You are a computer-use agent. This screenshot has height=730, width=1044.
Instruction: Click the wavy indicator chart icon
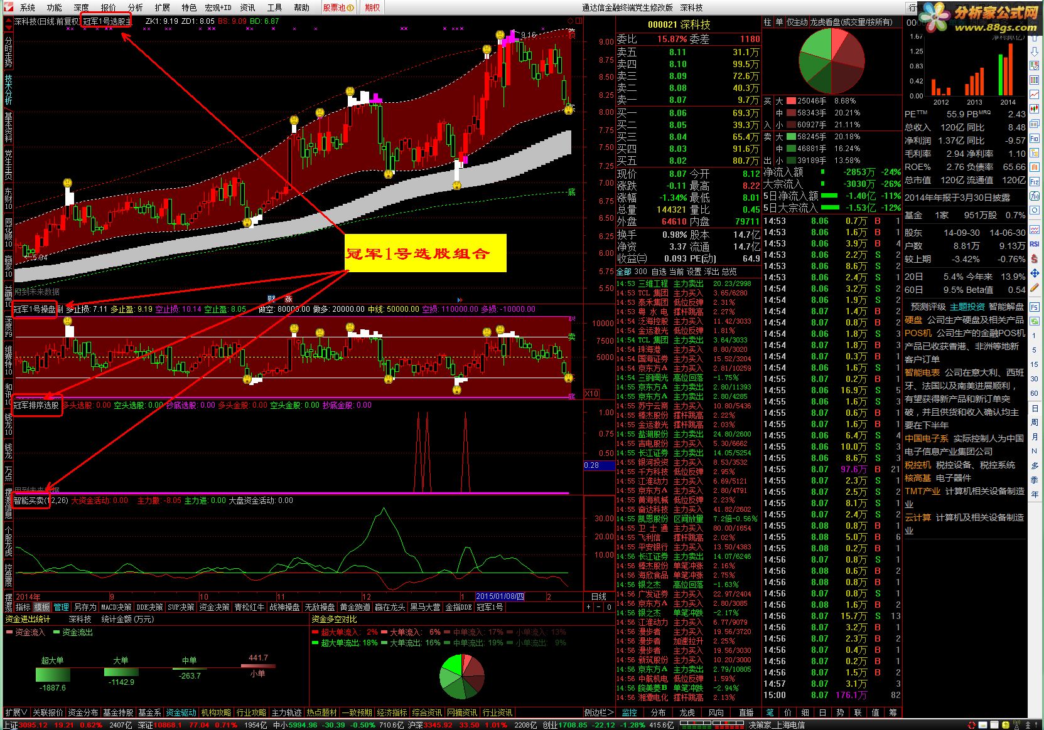tap(1035, 230)
